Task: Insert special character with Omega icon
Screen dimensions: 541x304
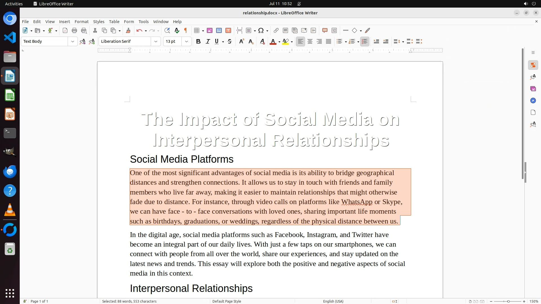Action: 261,30
